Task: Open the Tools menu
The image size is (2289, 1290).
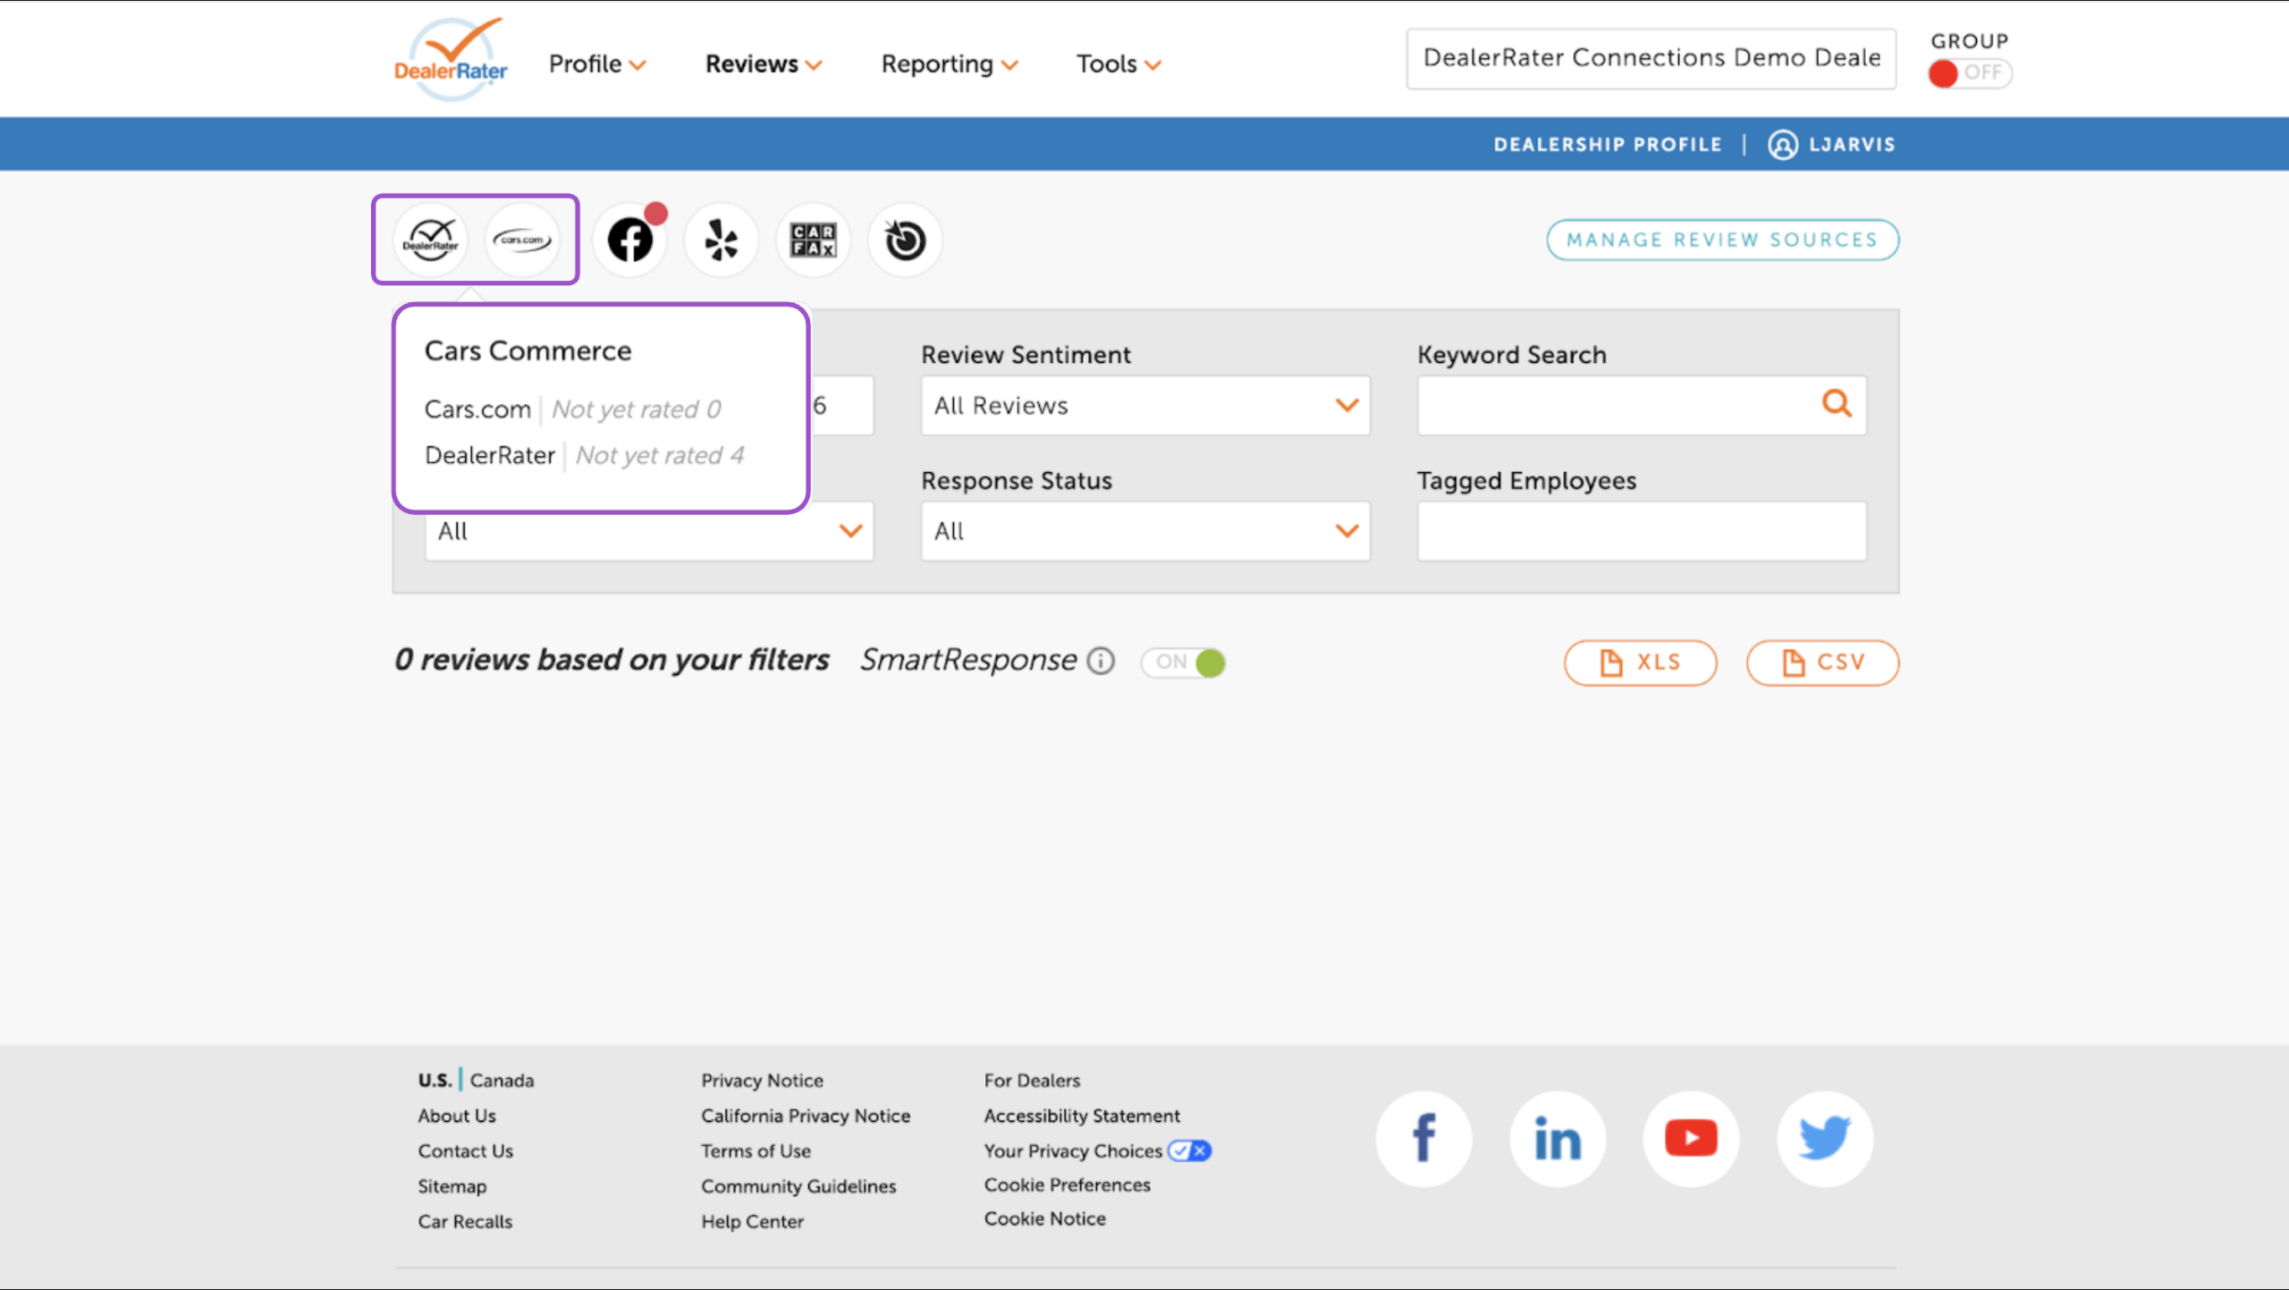Action: [1118, 64]
